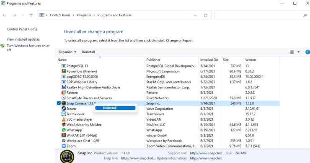Open View installed updates link
This screenshot has width=310, height=163.
click(23, 39)
